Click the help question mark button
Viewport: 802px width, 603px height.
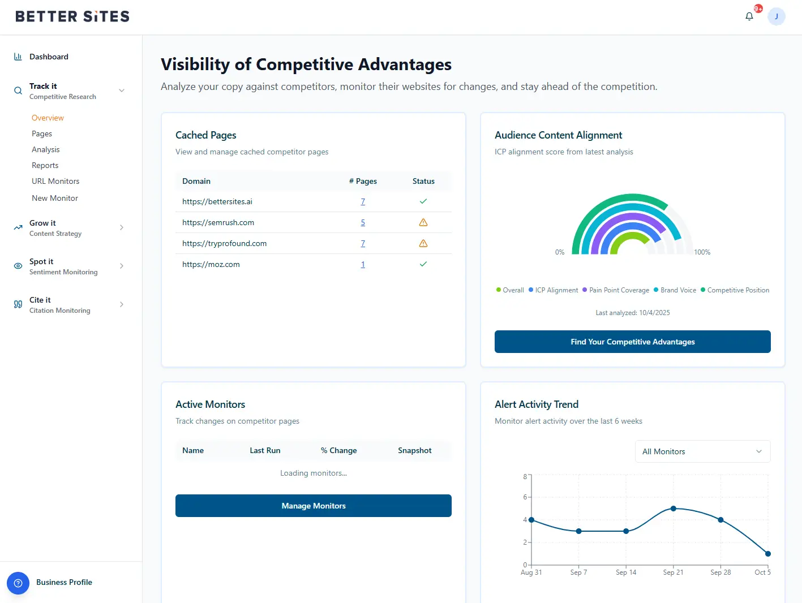pyautogui.click(x=18, y=583)
